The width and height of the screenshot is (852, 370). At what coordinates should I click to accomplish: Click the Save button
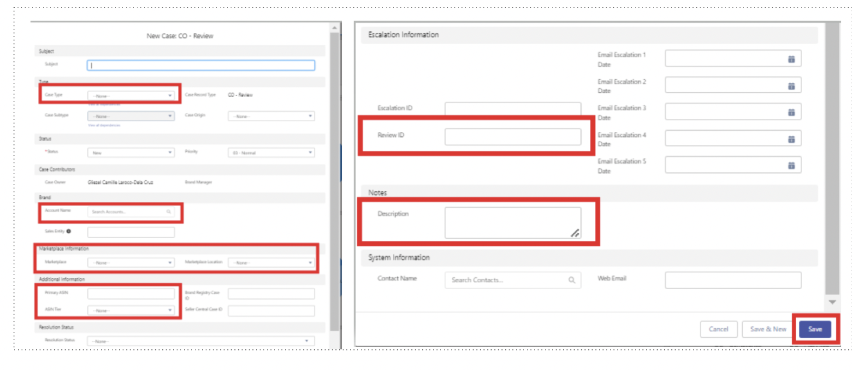815,329
